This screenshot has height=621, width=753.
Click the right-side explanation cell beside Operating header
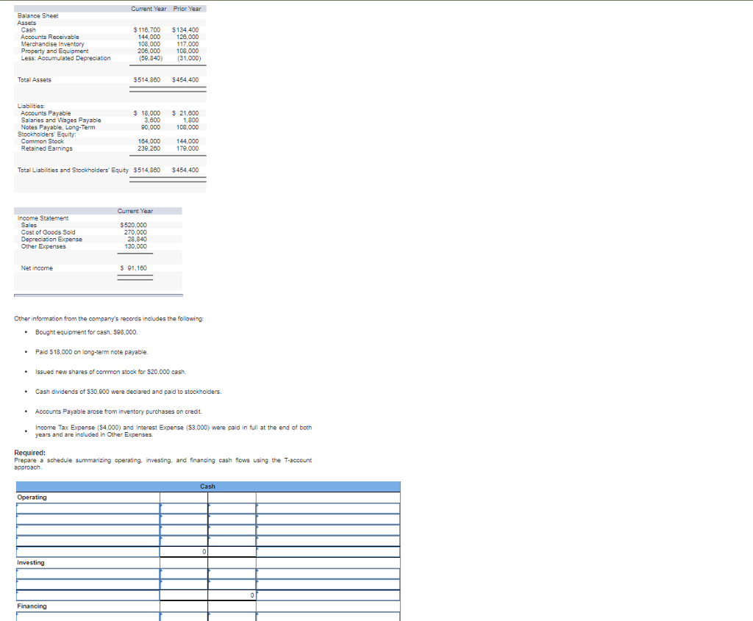[327, 497]
